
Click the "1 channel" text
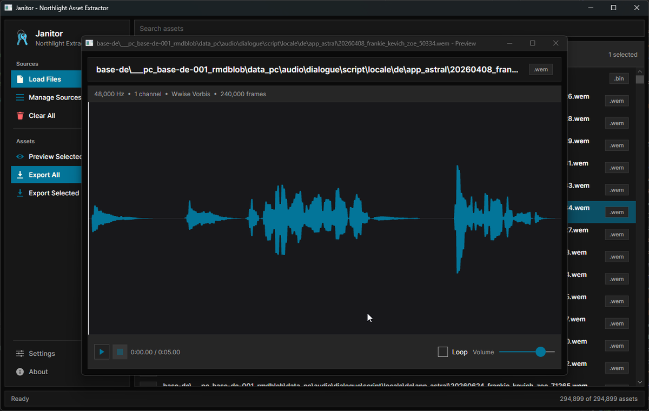click(148, 94)
